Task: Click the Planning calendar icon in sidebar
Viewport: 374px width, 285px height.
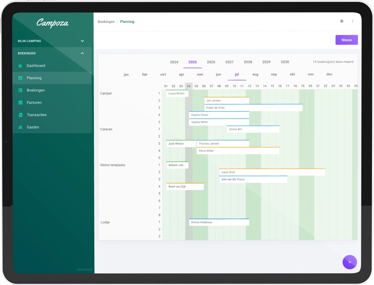Action: point(20,78)
